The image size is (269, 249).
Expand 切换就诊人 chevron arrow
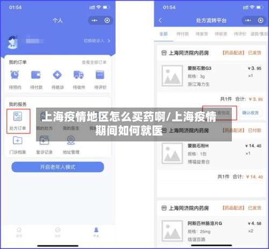[109, 41]
